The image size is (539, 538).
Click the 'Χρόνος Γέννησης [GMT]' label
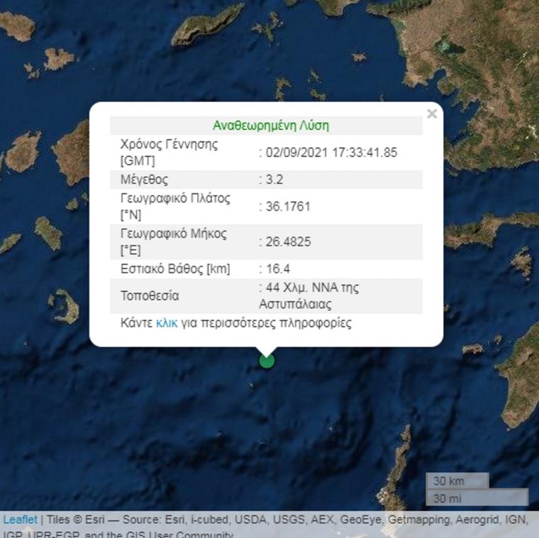click(169, 152)
